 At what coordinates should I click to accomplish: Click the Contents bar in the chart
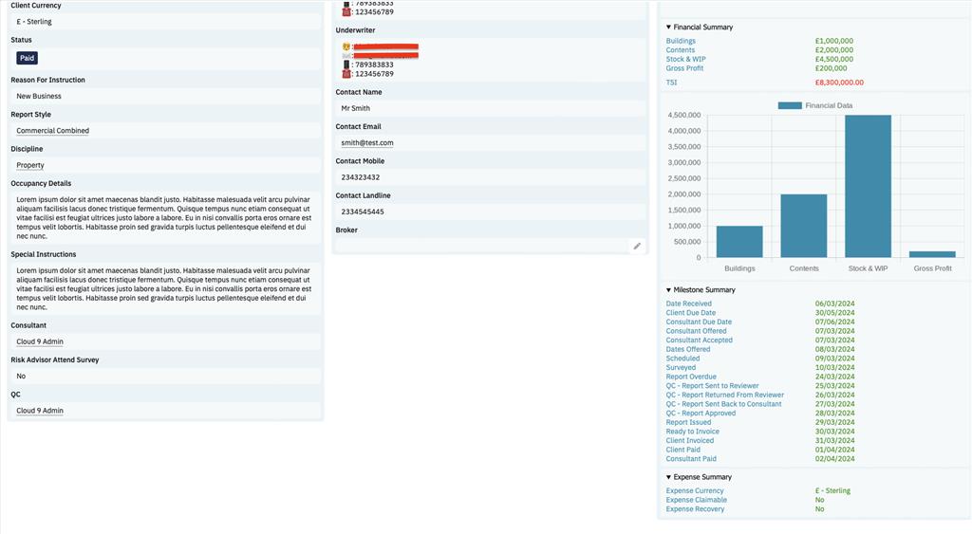coord(803,226)
